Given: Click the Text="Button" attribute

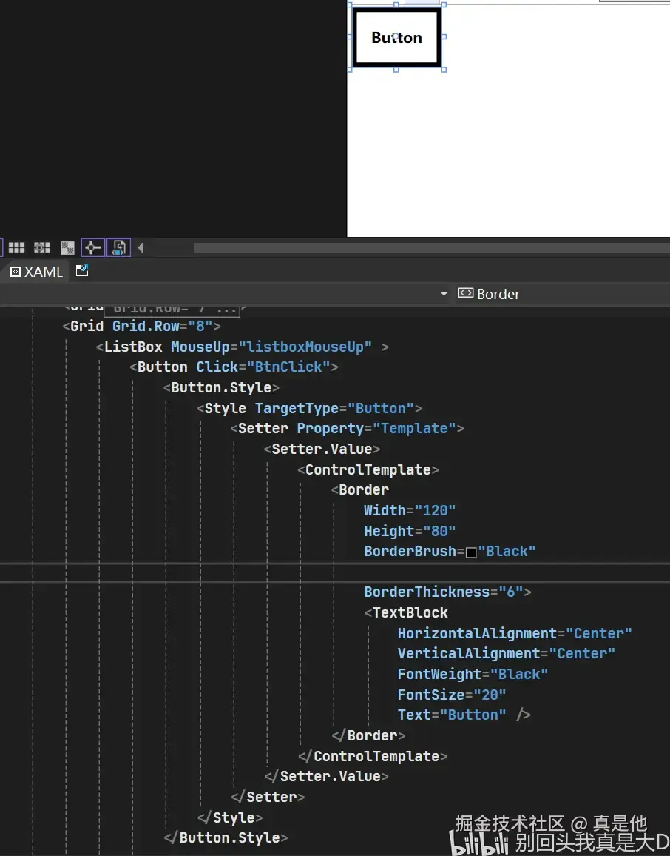Looking at the screenshot, I should pyautogui.click(x=451, y=715).
